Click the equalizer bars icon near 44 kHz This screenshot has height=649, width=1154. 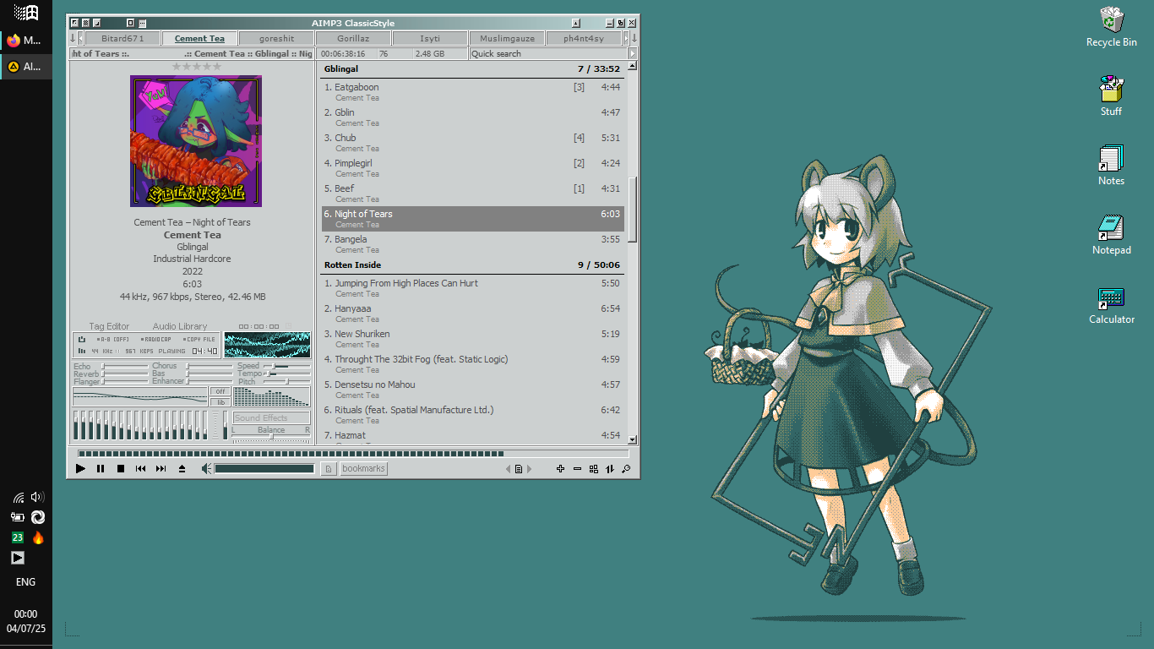[82, 351]
